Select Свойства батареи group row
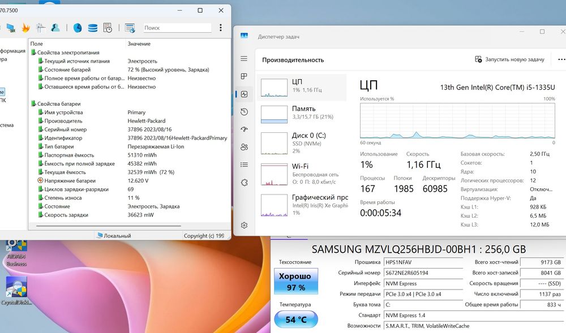This screenshot has height=333, width=566. (129, 104)
